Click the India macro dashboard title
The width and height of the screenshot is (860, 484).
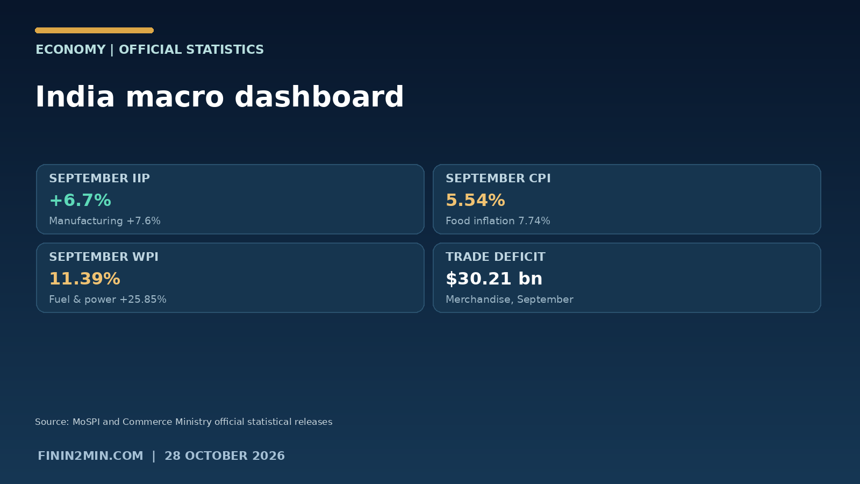point(219,97)
